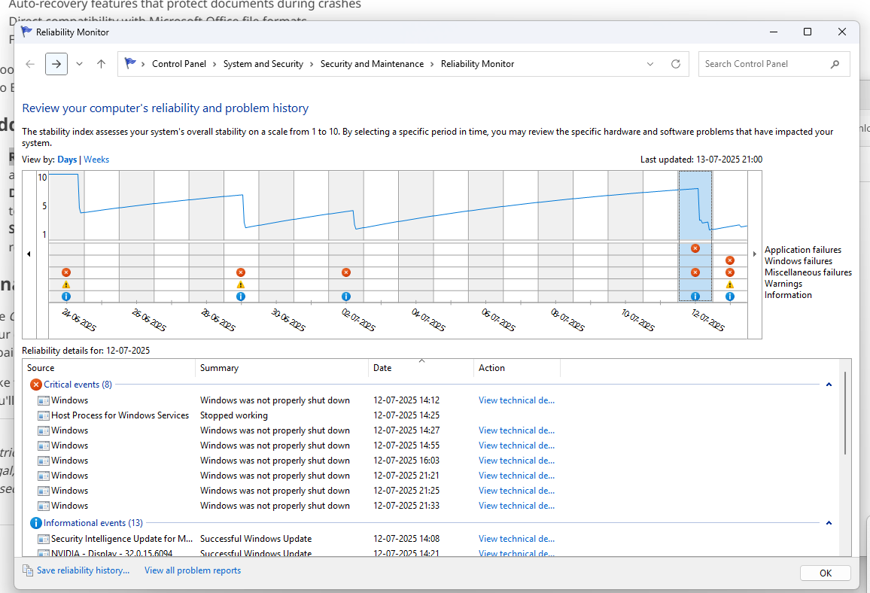Expand chevron after Control Panel breadcrumb

[x=214, y=65]
